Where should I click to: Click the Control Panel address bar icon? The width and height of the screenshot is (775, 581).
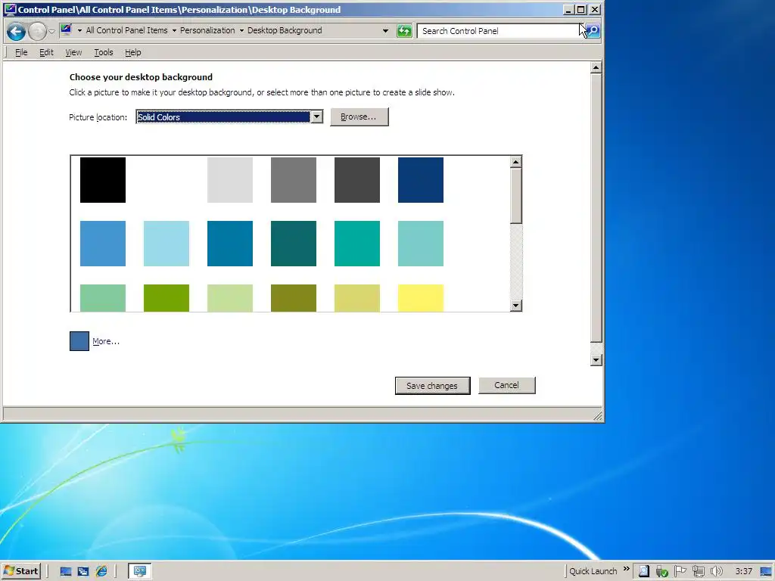tap(67, 30)
